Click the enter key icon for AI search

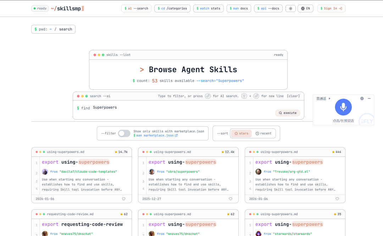(207, 96)
